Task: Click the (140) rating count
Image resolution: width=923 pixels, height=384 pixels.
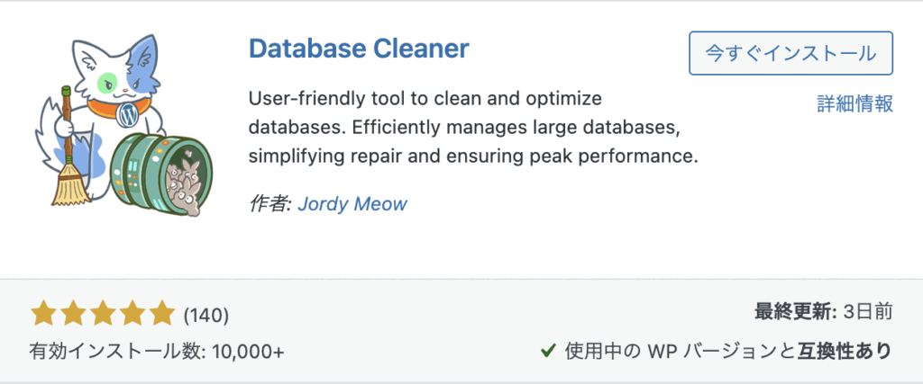Action: pos(206,315)
